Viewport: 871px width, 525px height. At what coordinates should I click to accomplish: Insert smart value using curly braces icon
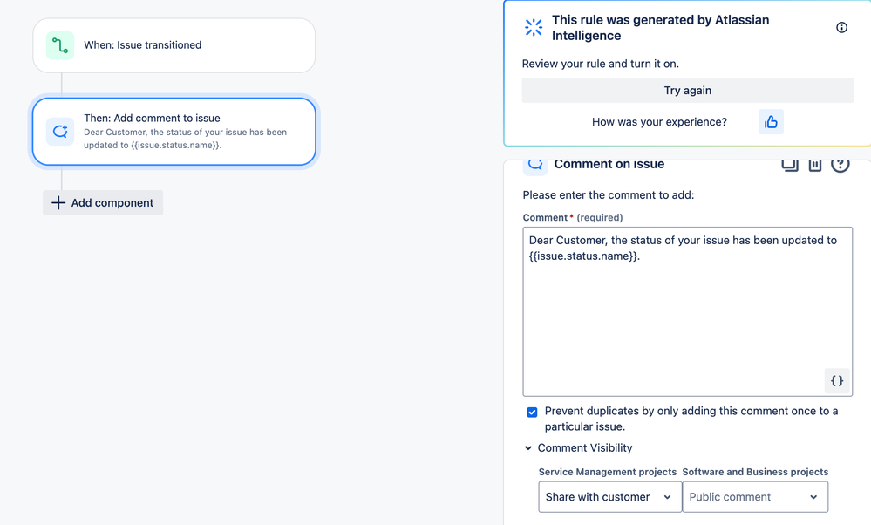point(836,381)
